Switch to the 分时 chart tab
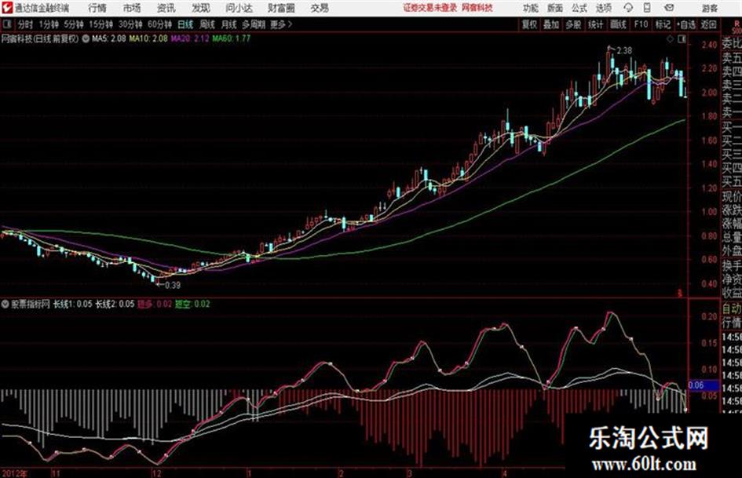The height and width of the screenshot is (478, 742). point(25,24)
